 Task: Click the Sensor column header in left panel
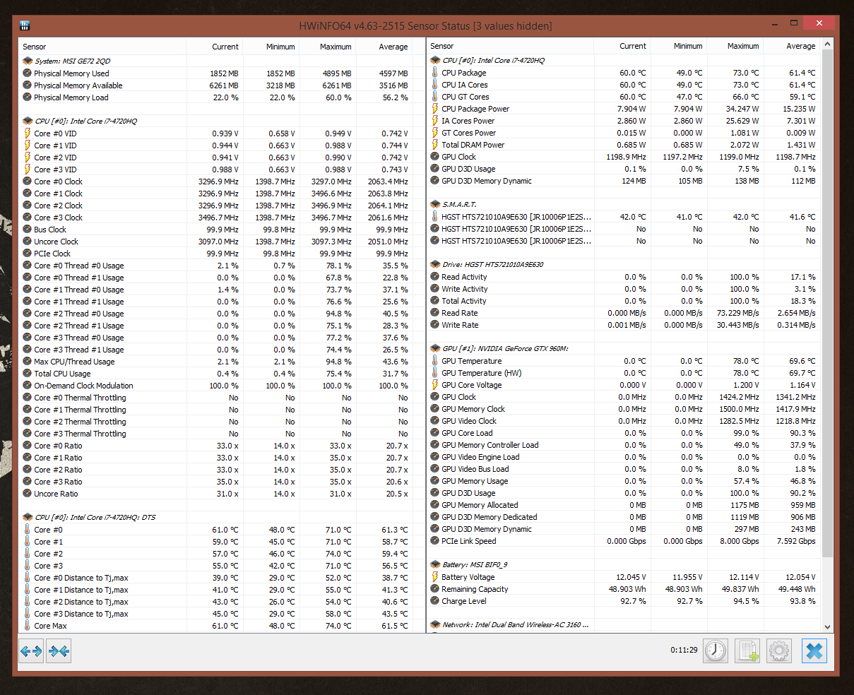coord(103,47)
